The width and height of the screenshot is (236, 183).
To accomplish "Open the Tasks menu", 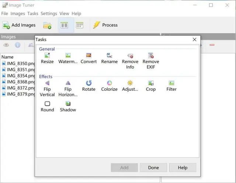I will (33, 14).
